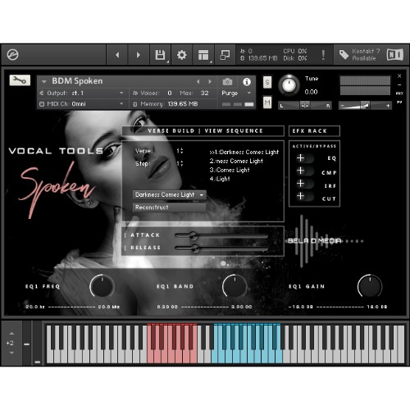Screen dimensions: 410x410
Task: Go to next instrument with right arrow
Action: [139, 55]
